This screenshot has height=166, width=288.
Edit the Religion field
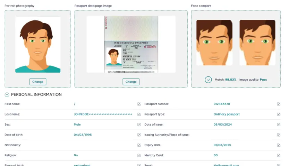tap(139, 155)
